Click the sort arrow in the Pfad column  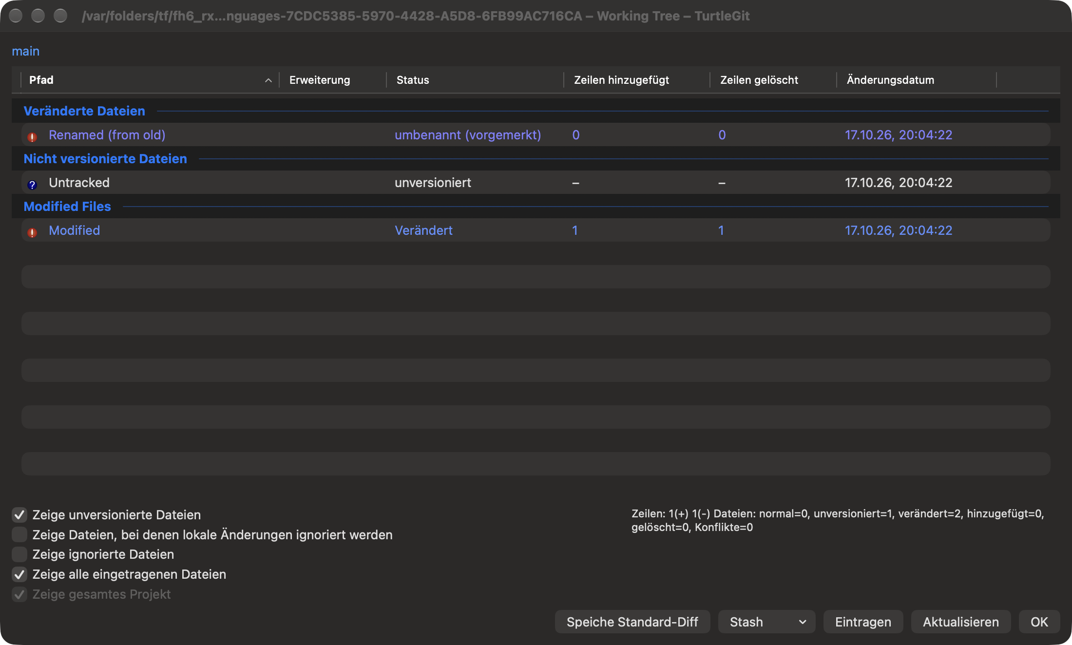coord(268,80)
